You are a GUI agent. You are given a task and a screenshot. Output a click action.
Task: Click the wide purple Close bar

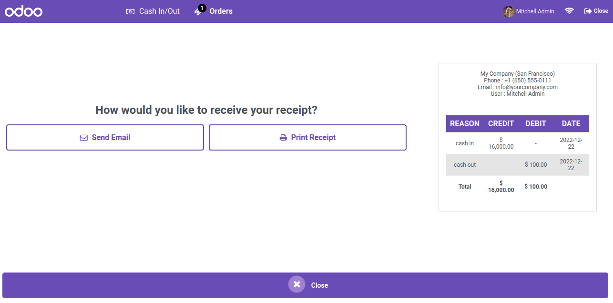coord(305,285)
